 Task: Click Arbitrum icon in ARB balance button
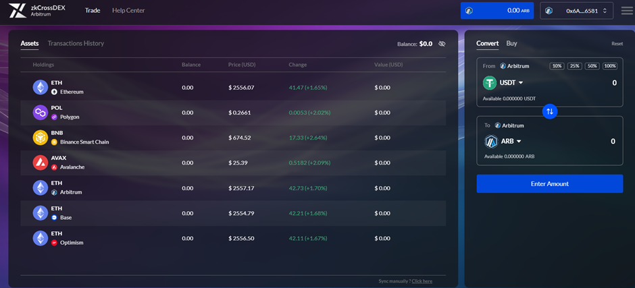coord(469,11)
